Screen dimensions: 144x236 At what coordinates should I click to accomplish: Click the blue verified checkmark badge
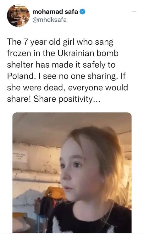pos(82,12)
